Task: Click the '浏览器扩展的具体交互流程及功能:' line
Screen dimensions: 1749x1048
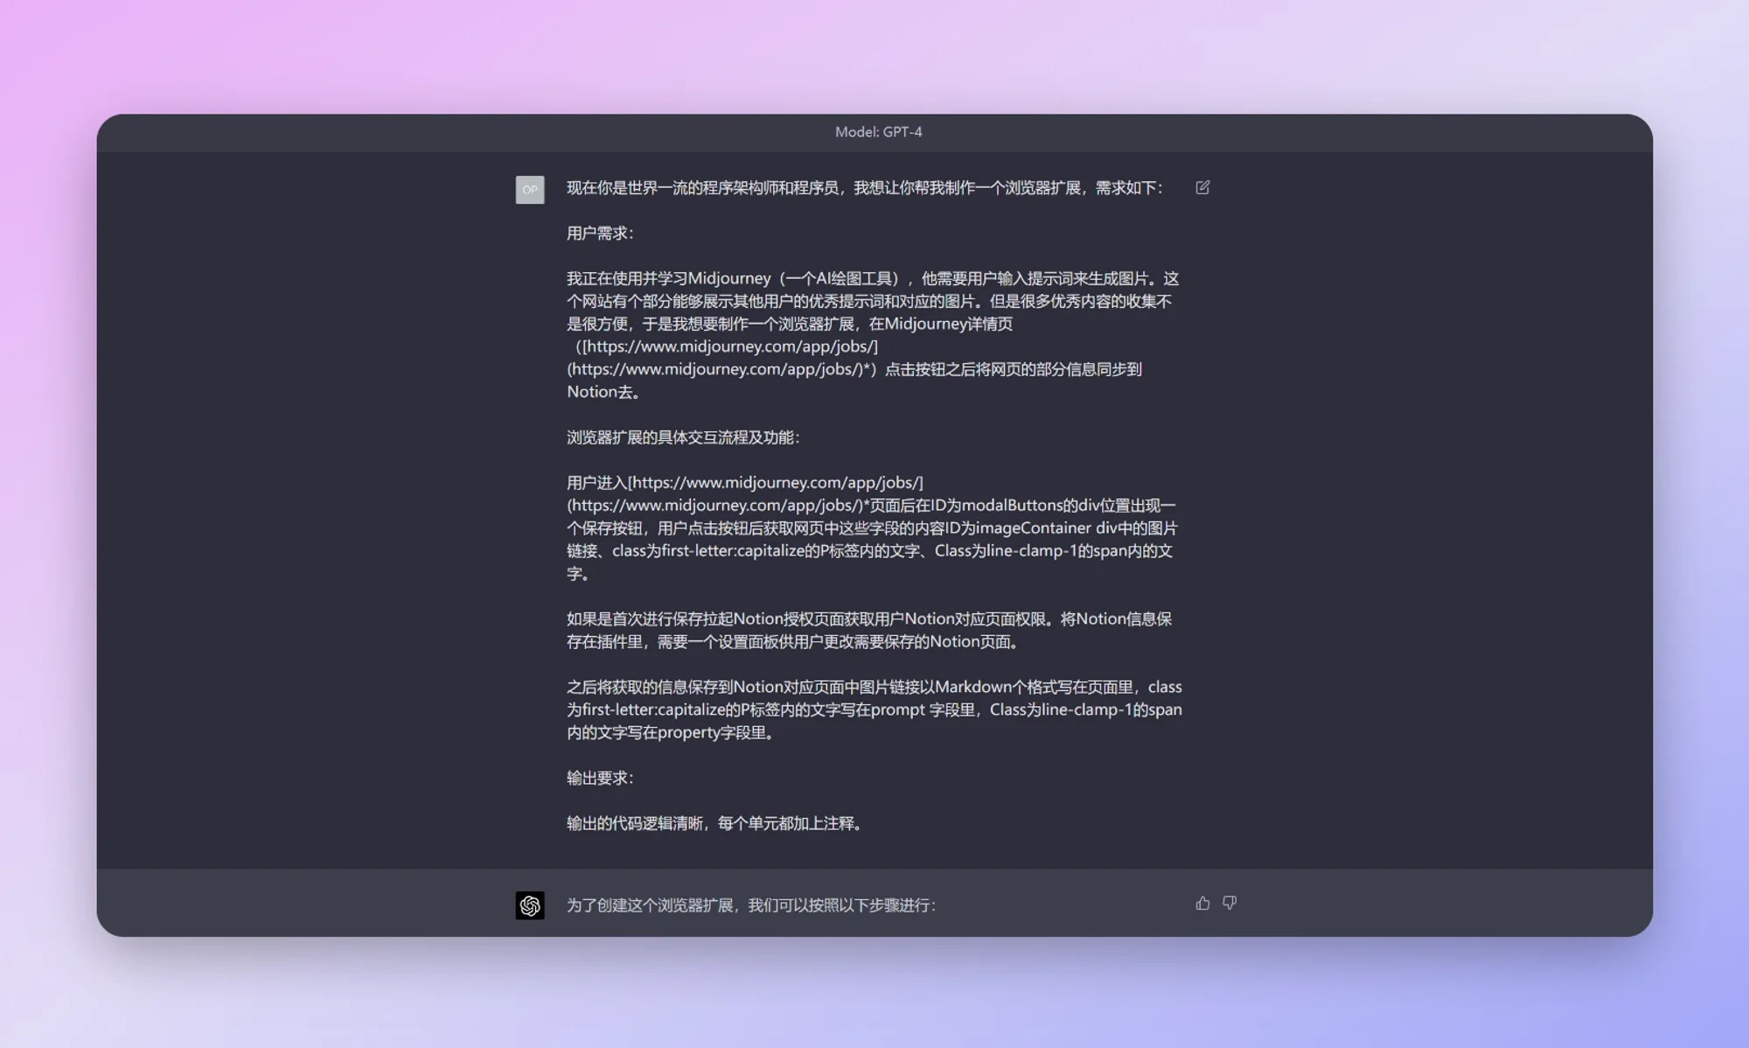Action: (683, 437)
